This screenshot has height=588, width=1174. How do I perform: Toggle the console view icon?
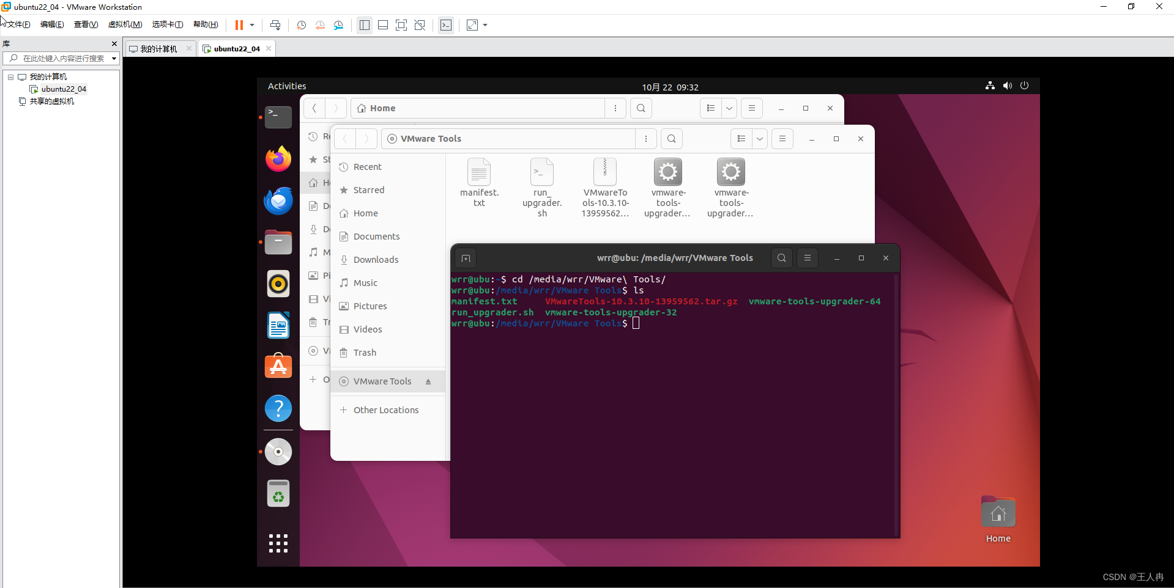(x=446, y=25)
